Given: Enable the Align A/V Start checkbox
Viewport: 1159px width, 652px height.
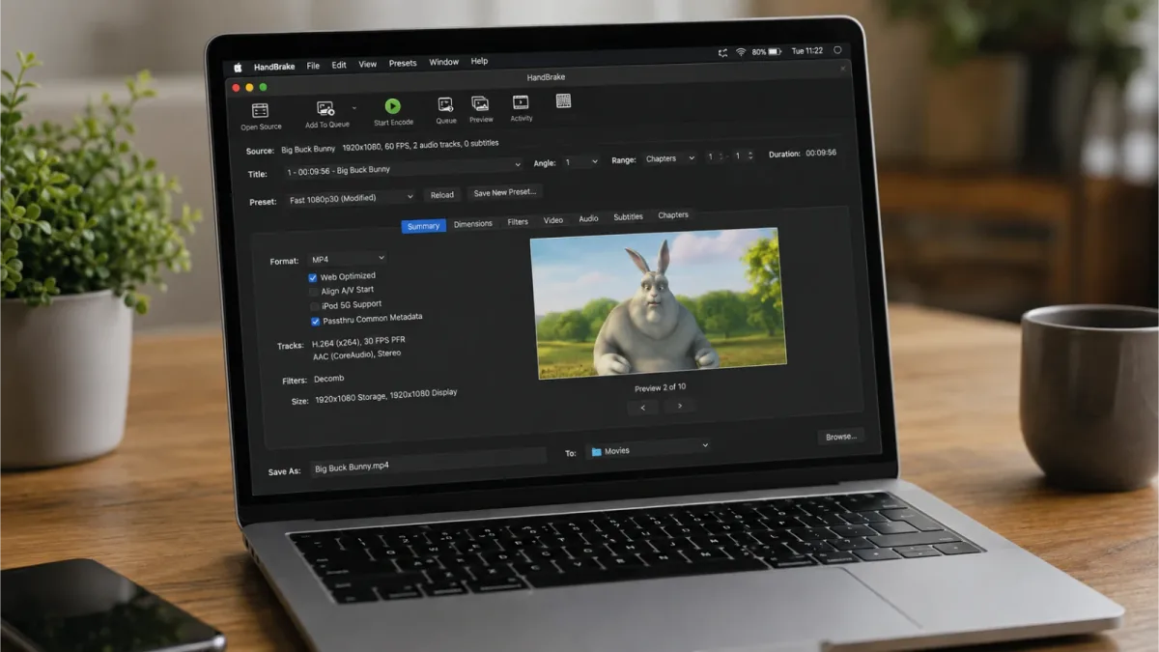Looking at the screenshot, I should pos(313,292).
